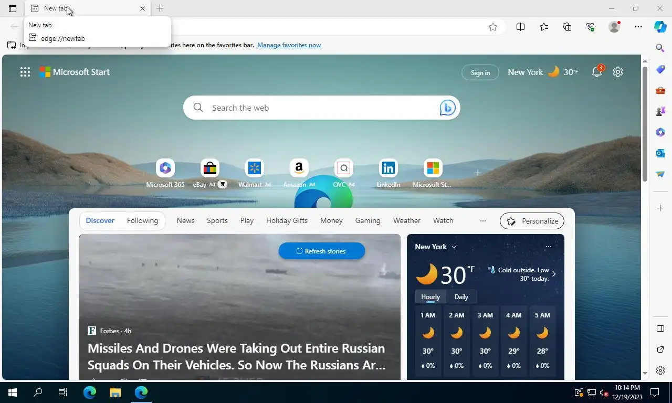Open sidebar Games chess icon
Image resolution: width=672 pixels, height=403 pixels.
(x=660, y=111)
